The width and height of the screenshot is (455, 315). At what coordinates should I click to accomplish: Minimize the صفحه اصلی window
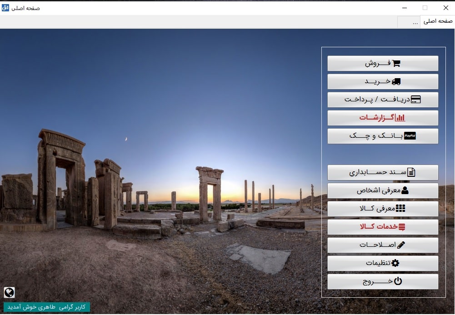[x=404, y=8]
